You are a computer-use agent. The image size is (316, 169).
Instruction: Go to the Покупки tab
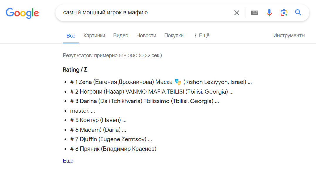pos(174,36)
